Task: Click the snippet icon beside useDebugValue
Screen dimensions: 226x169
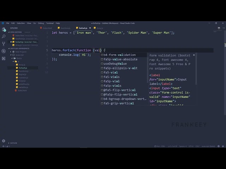Action: coord(102,64)
